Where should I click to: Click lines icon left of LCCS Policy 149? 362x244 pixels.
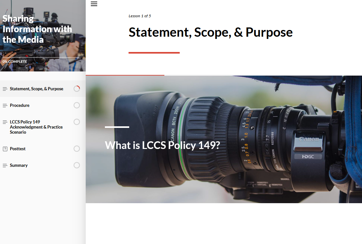(5, 122)
